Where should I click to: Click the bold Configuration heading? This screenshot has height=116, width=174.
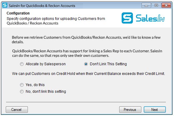click(x=18, y=13)
